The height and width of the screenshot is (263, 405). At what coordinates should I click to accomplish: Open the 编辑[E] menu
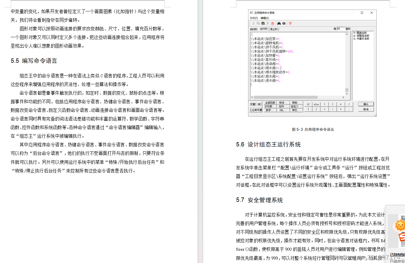tap(265, 18)
